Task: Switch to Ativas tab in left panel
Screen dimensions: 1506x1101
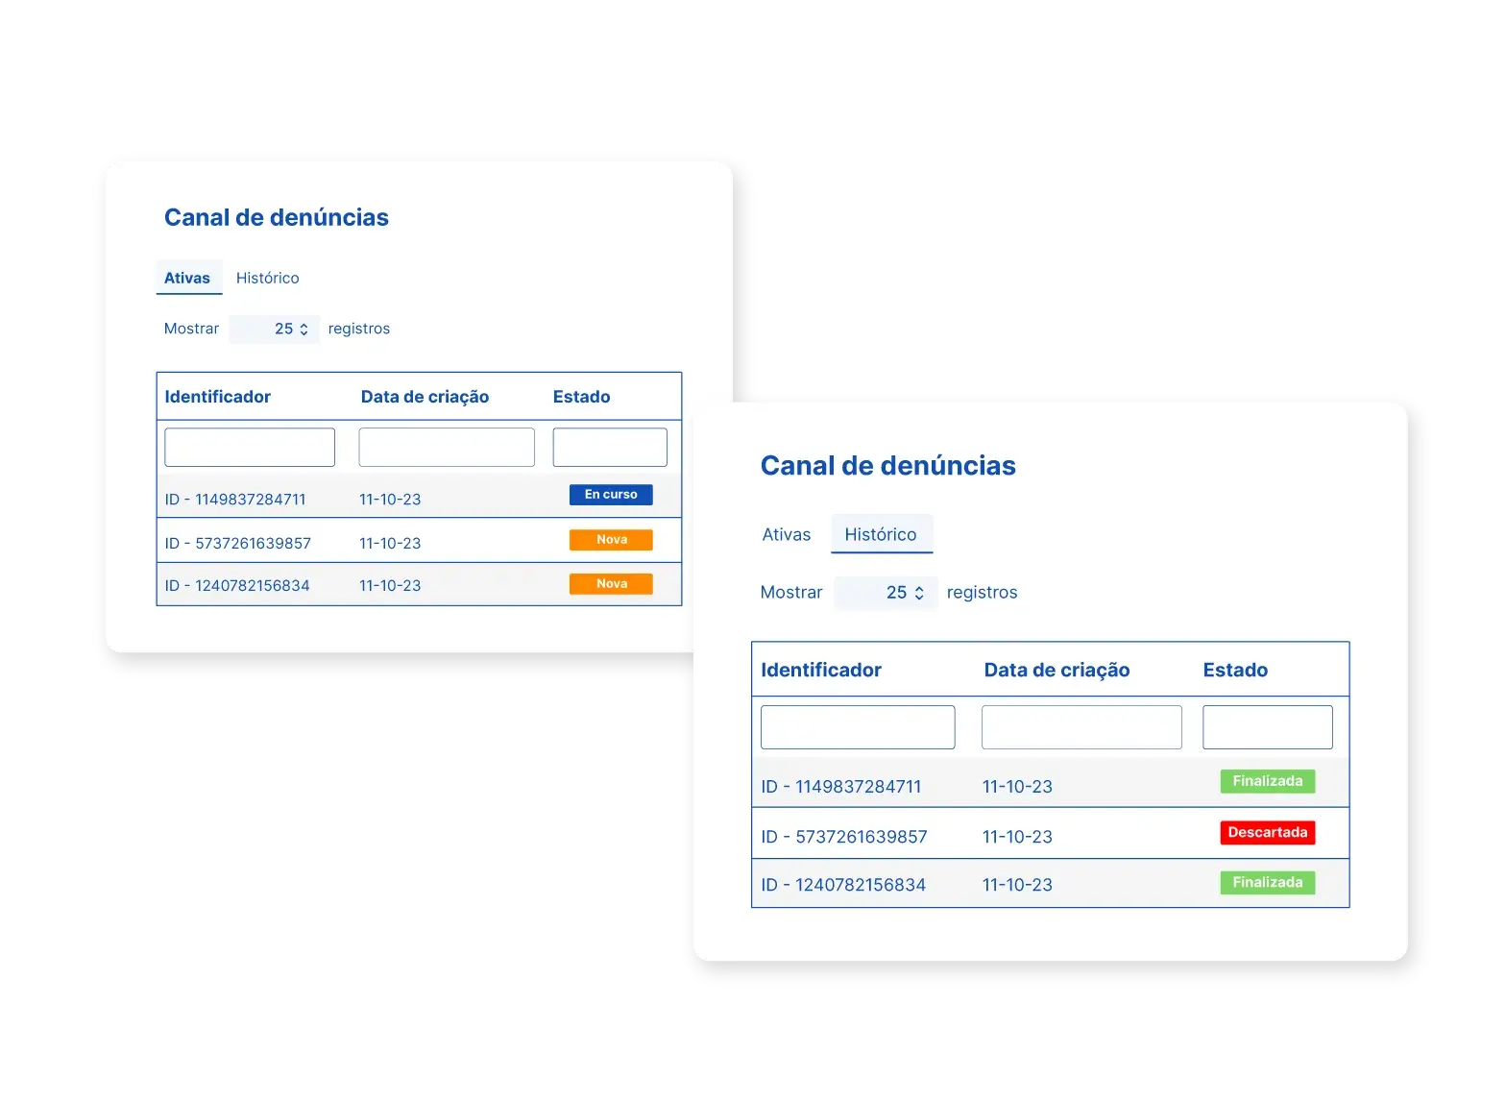Action: click(187, 278)
